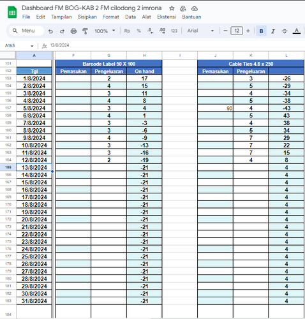Image resolution: width=305 pixels, height=319 pixels.
Task: Select the -19 cell in column H
Action: click(x=144, y=160)
